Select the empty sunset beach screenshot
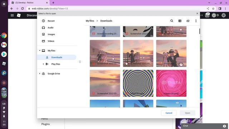The image size is (229, 129). click(x=105, y=83)
